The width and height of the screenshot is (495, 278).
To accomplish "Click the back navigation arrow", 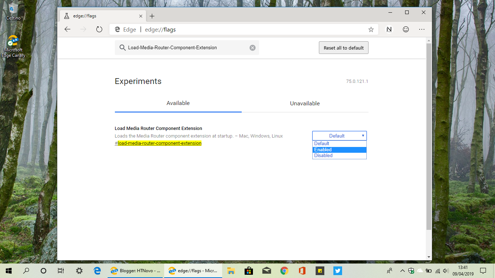I will 67,29.
